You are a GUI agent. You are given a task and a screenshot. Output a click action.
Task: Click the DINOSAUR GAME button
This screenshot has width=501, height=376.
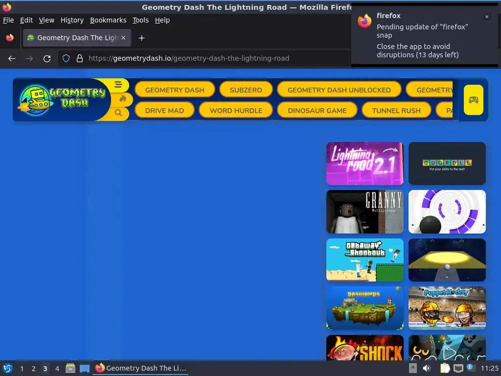pyautogui.click(x=317, y=110)
